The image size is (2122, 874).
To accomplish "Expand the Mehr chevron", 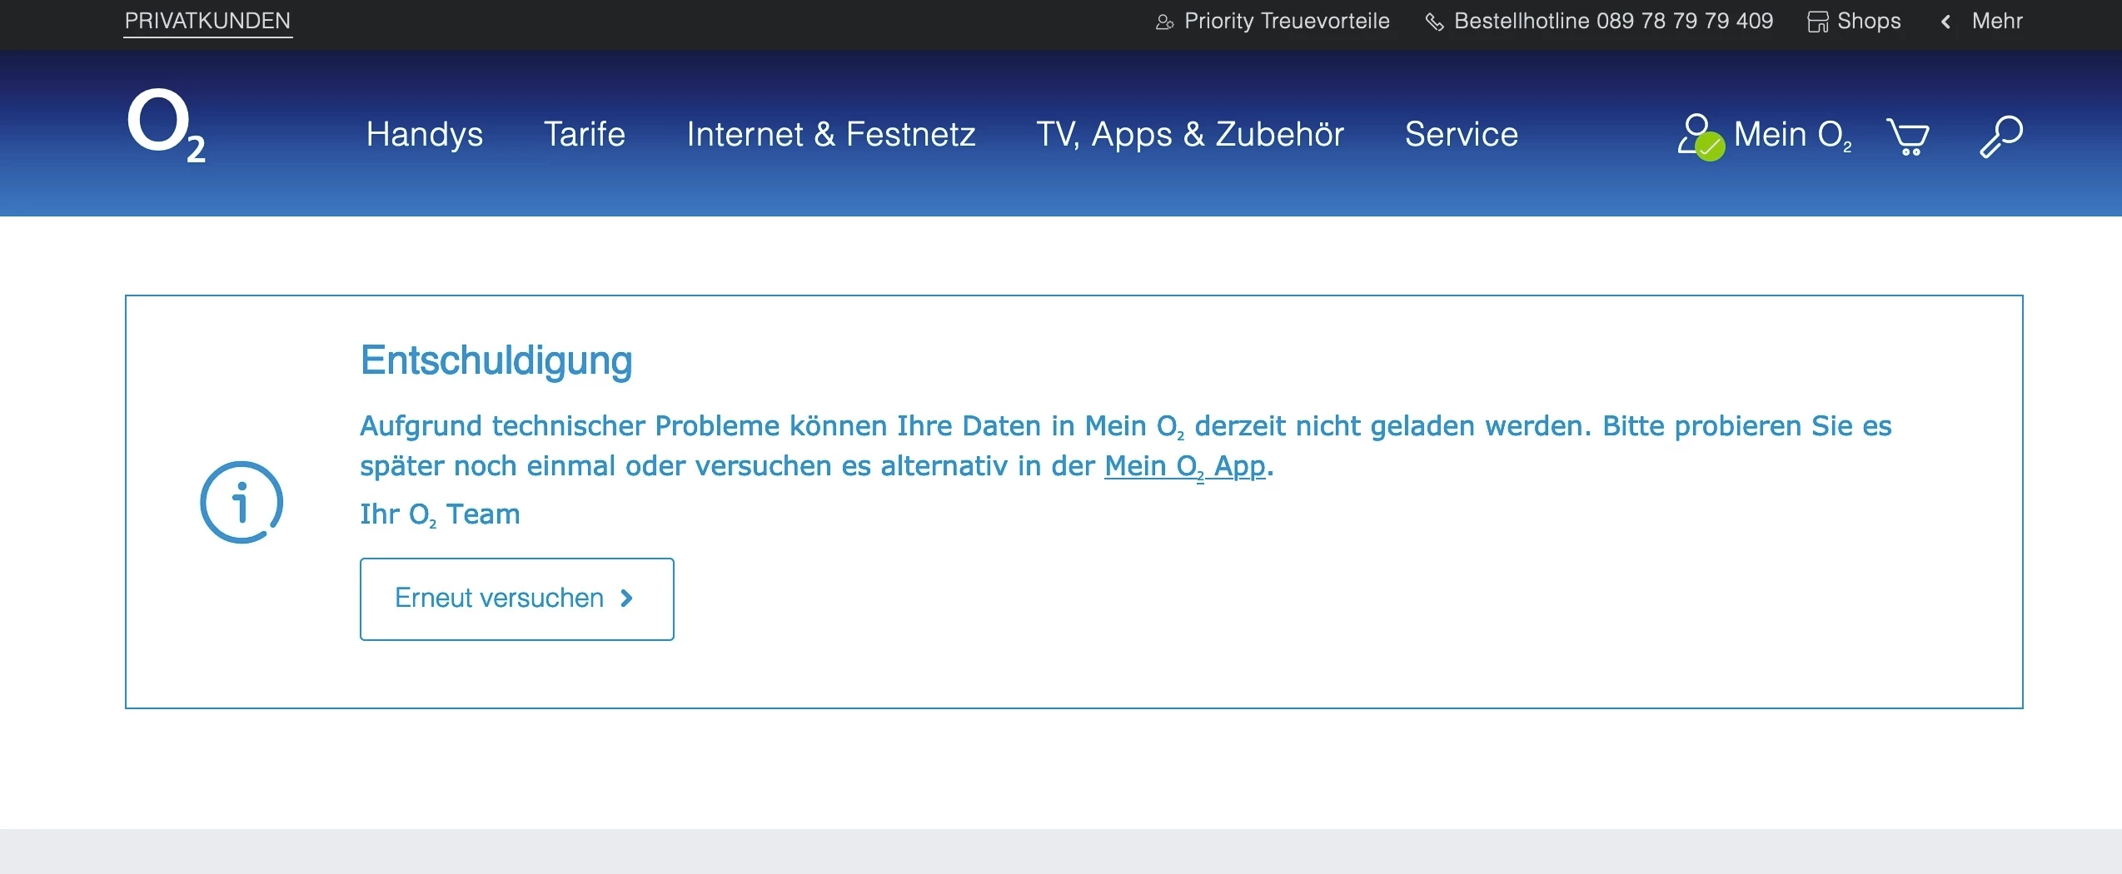I will click(x=1945, y=22).
